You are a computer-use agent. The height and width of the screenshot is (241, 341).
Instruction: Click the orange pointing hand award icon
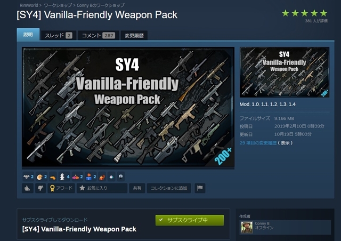53,177
